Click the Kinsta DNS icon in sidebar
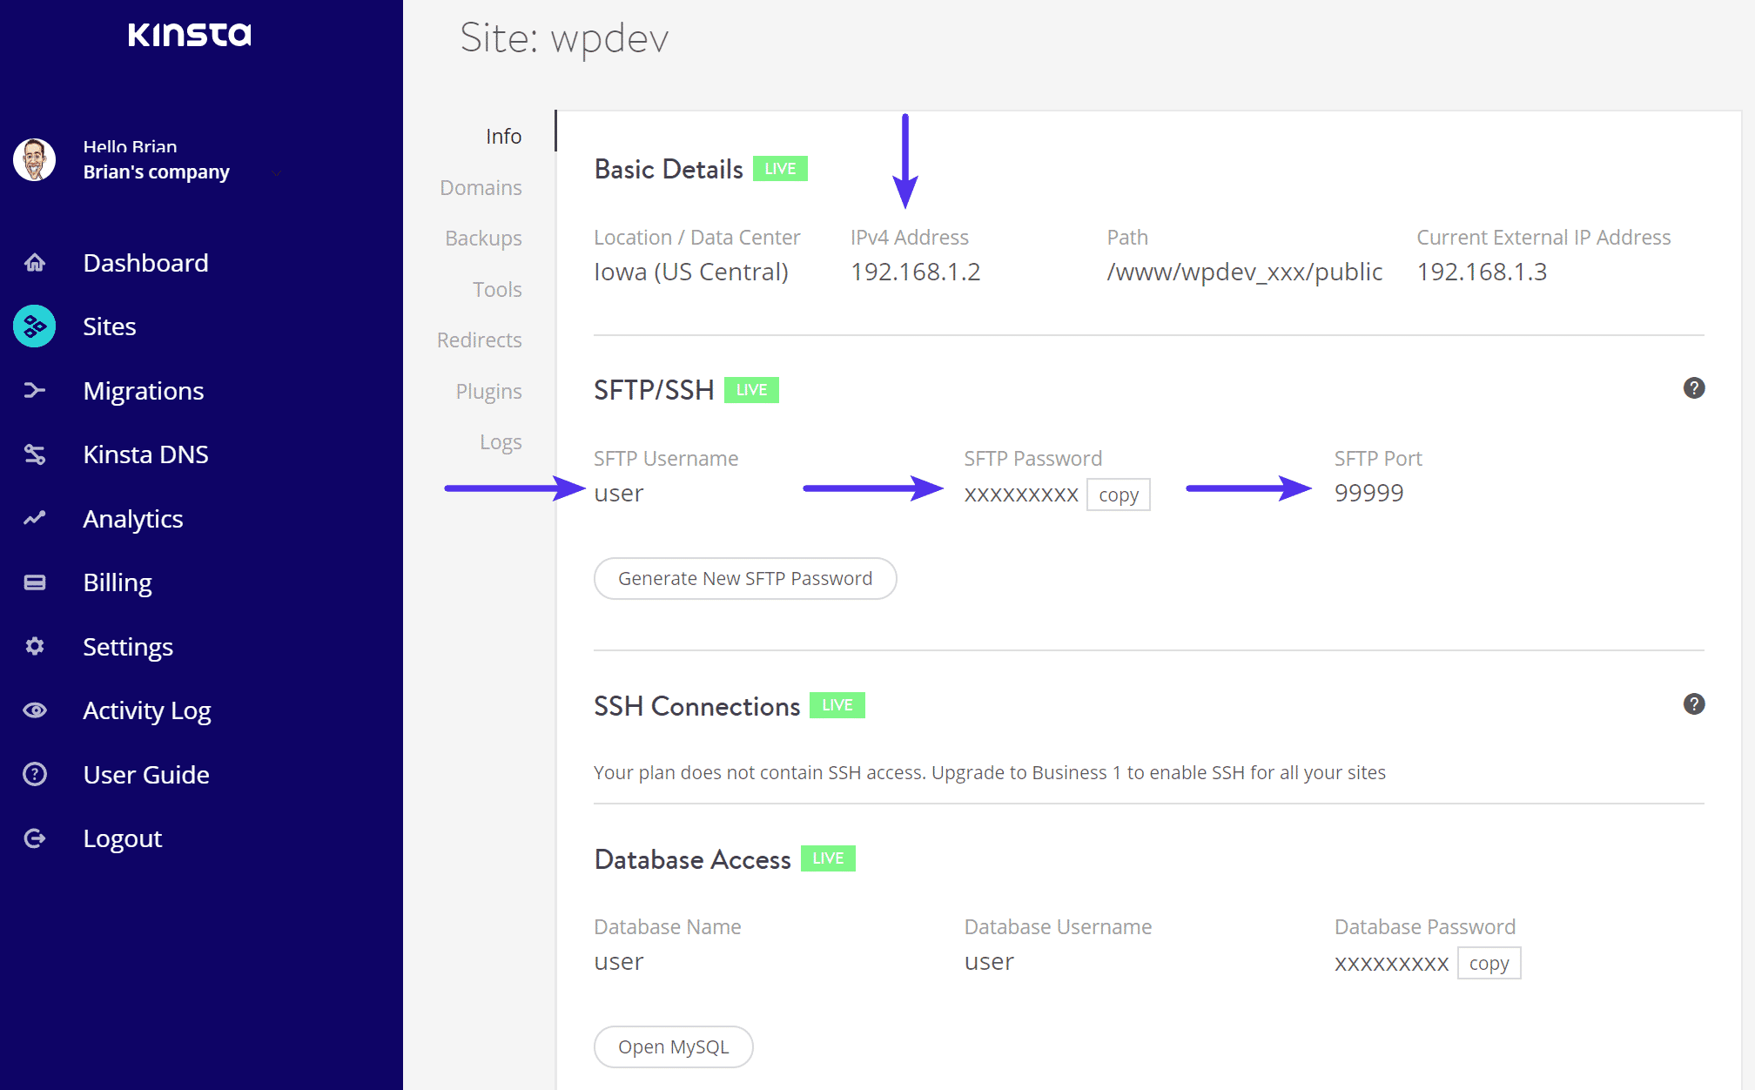 pos(32,454)
